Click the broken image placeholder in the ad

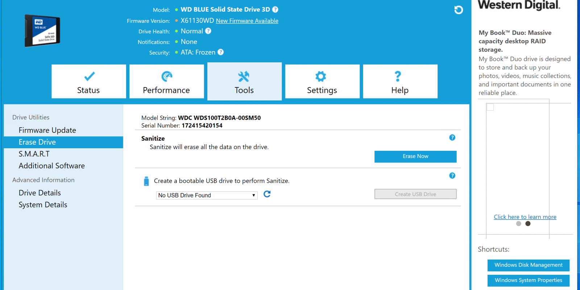click(x=490, y=107)
